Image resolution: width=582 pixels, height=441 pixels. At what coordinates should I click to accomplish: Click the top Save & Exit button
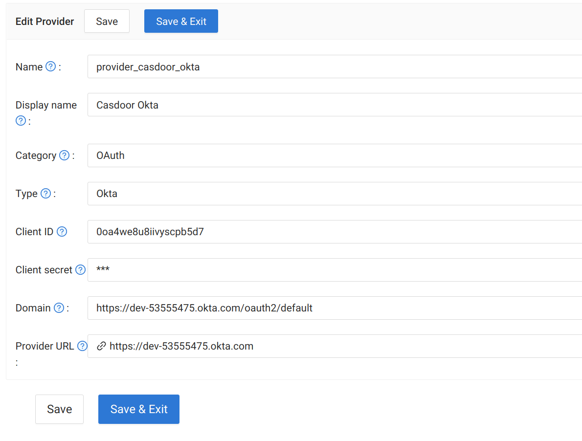181,21
